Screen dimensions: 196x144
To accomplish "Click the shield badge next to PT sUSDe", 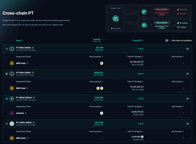I will coord(34,123).
